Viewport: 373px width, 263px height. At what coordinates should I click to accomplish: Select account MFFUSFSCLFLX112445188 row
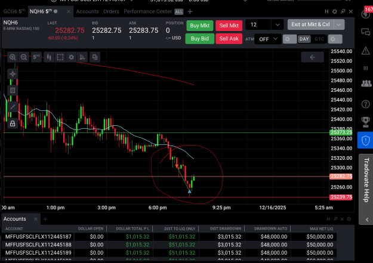click(x=169, y=245)
